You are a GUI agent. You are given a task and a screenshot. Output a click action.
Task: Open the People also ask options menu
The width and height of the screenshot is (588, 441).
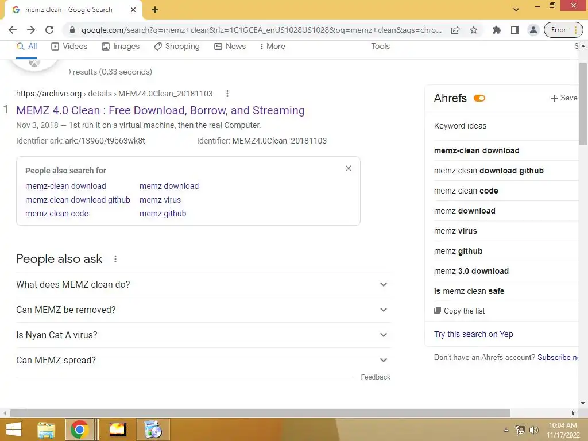pos(115,259)
